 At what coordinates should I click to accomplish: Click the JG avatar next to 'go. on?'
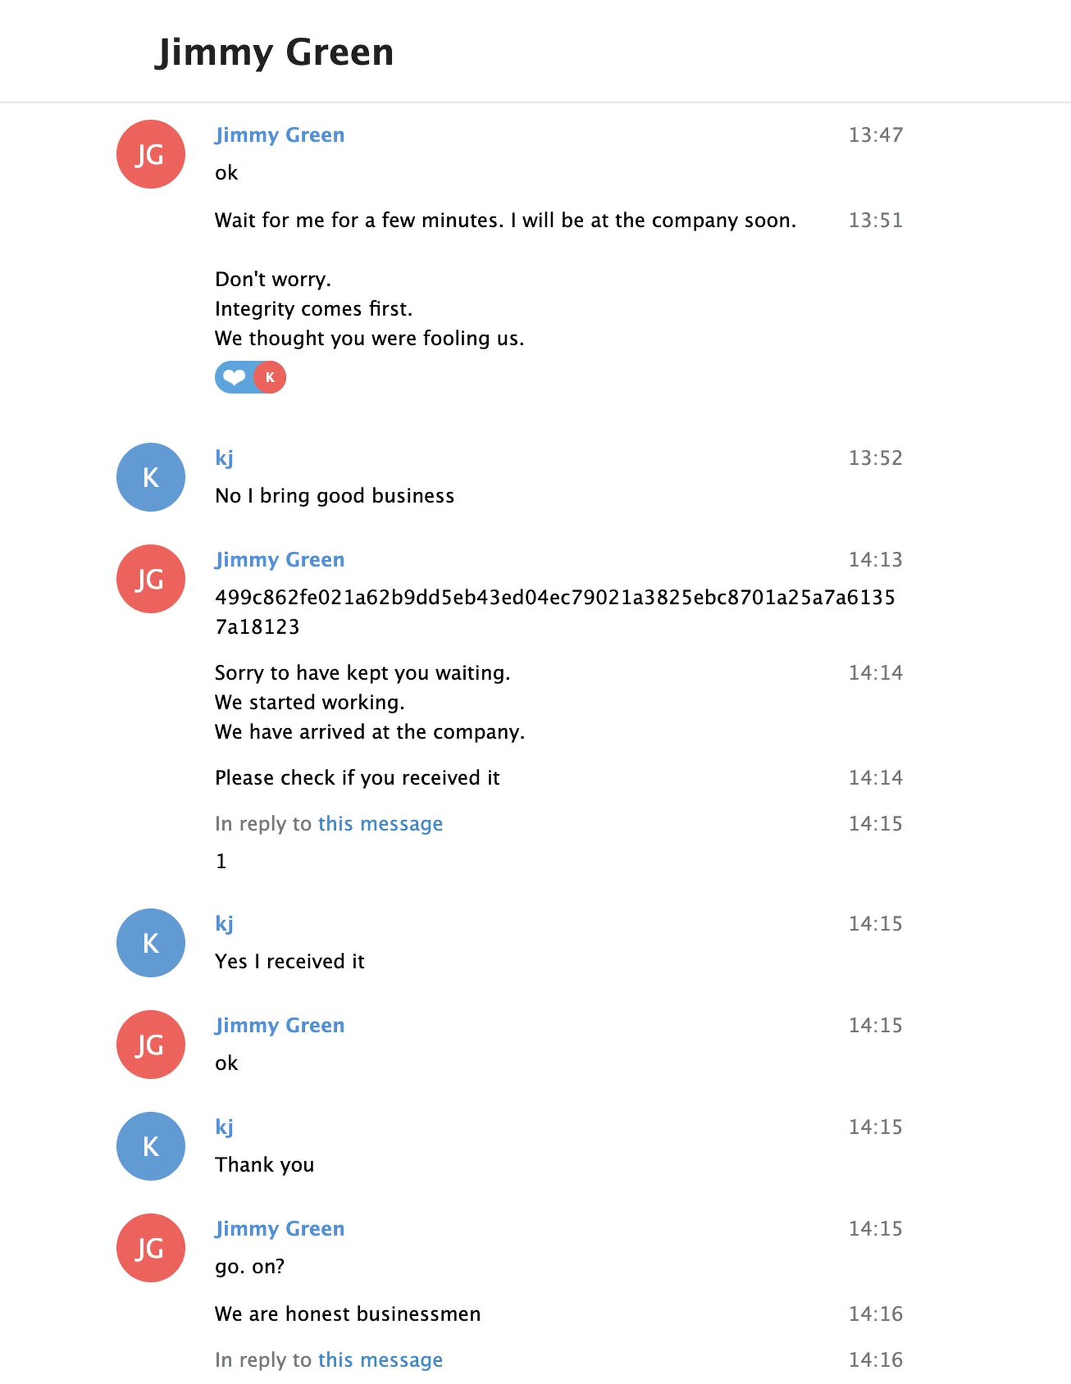coord(151,1248)
